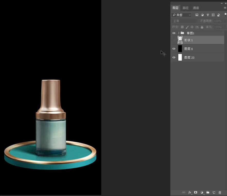Hide the 草图1 group visibility eye
The height and width of the screenshot is (196, 227).
174,33
